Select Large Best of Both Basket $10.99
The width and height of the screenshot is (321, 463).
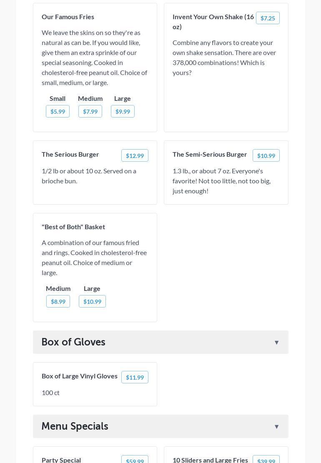[92, 301]
